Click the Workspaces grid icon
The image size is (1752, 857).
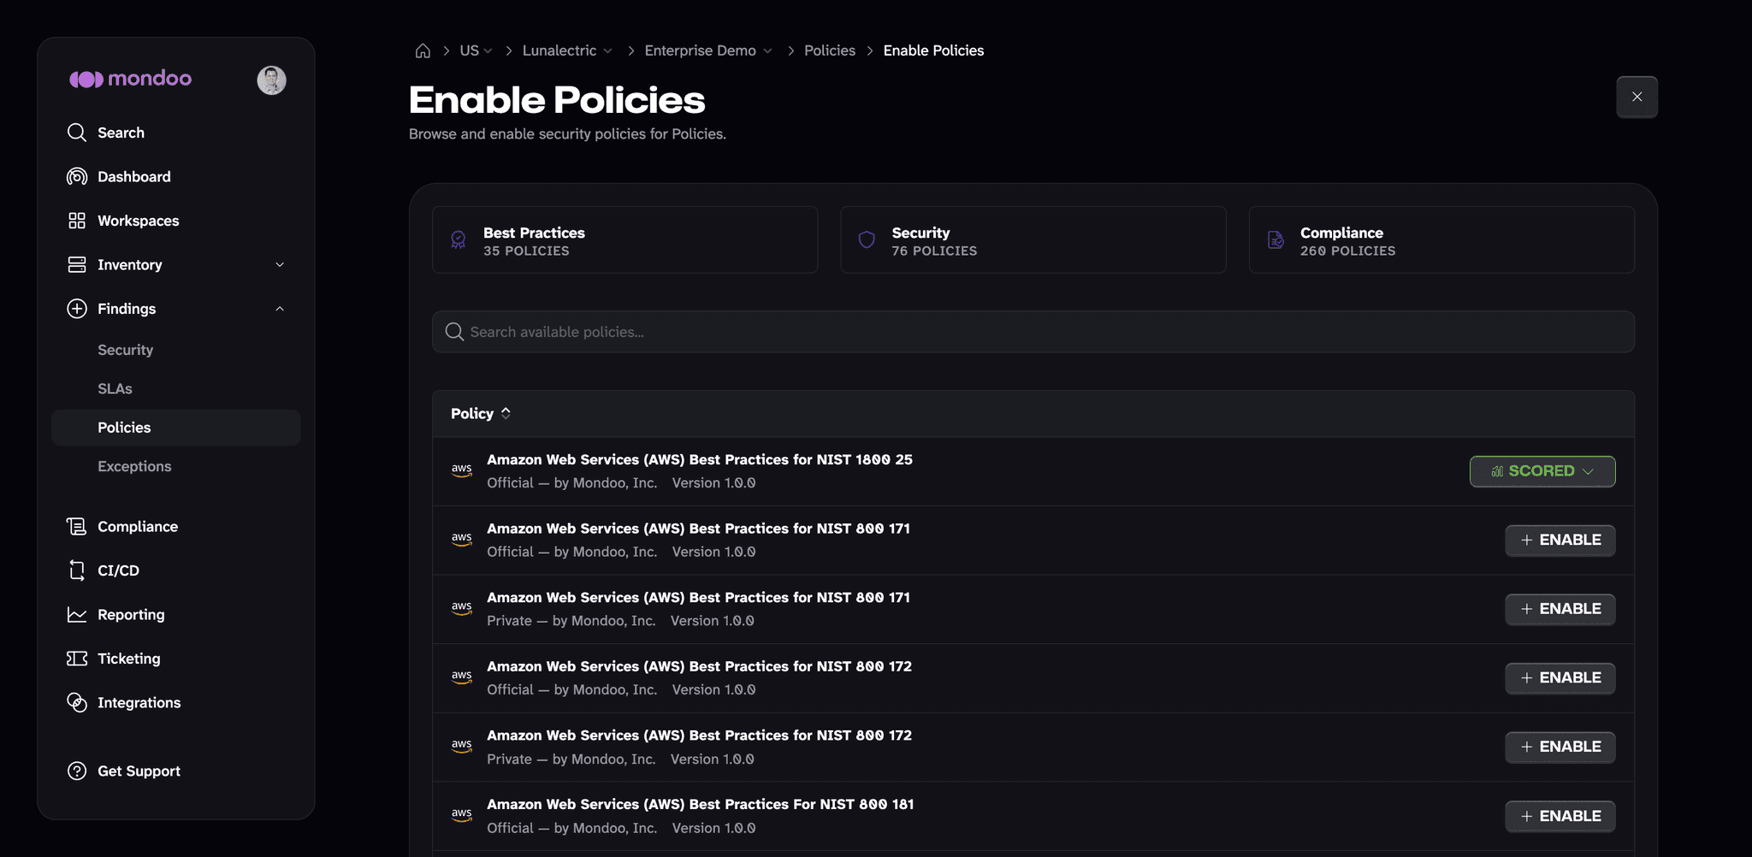click(x=77, y=221)
